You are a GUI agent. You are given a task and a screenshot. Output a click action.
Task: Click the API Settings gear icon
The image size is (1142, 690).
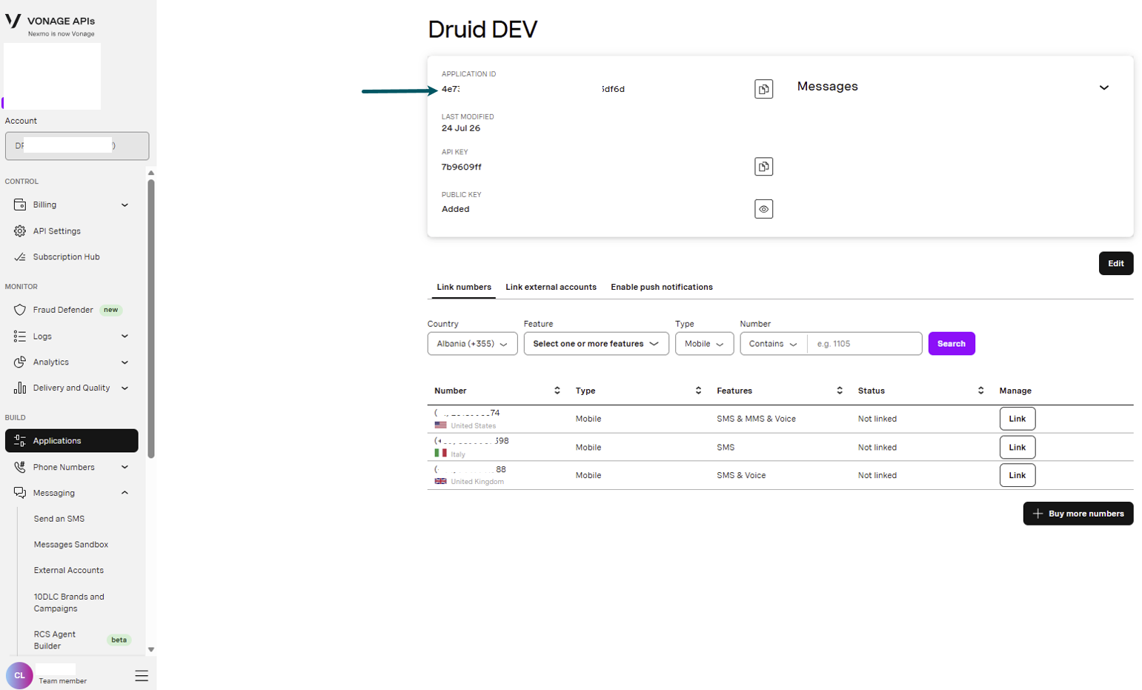pos(20,231)
